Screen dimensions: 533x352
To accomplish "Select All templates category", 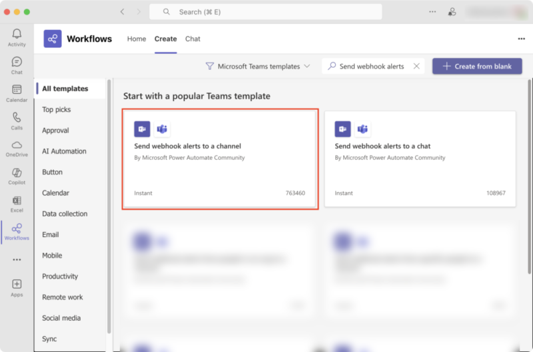I will pos(71,88).
